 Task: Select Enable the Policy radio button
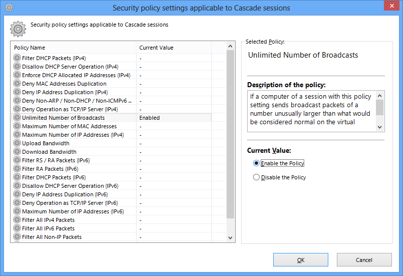tap(256, 163)
